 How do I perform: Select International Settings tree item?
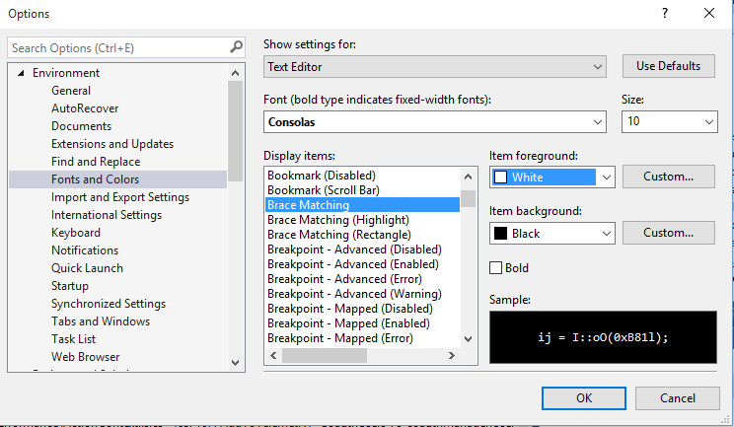tap(107, 215)
